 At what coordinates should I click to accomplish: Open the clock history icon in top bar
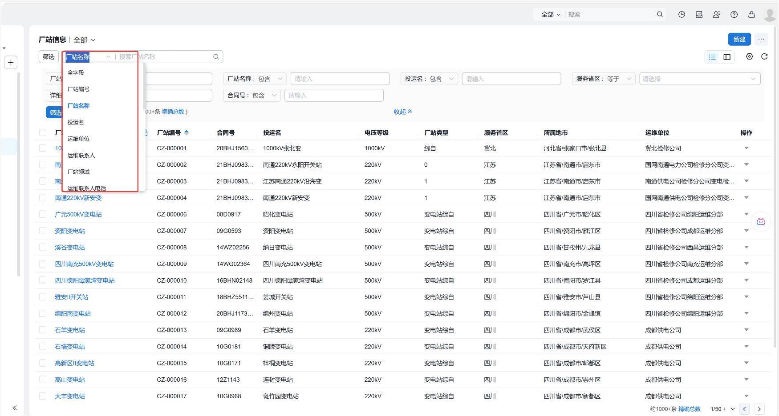tap(682, 14)
